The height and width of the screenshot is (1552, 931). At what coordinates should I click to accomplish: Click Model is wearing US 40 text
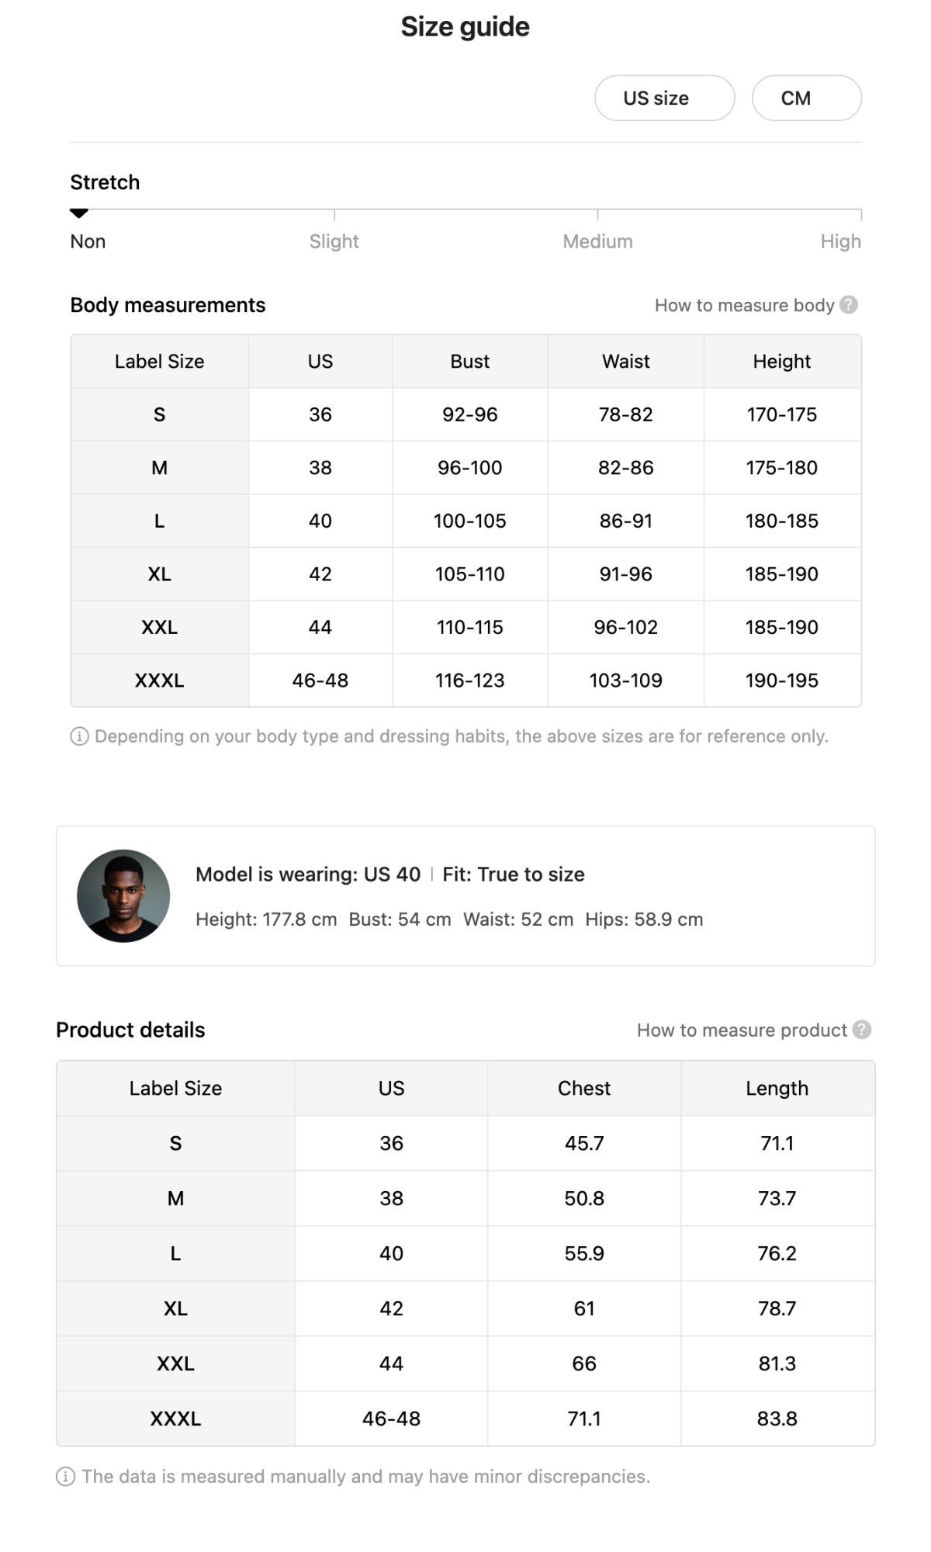pos(308,875)
